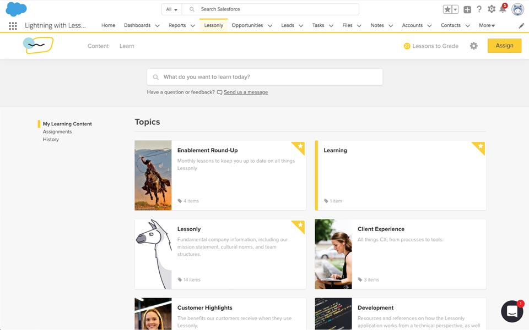Expand the Opportunities tab chevron

pos(270,26)
